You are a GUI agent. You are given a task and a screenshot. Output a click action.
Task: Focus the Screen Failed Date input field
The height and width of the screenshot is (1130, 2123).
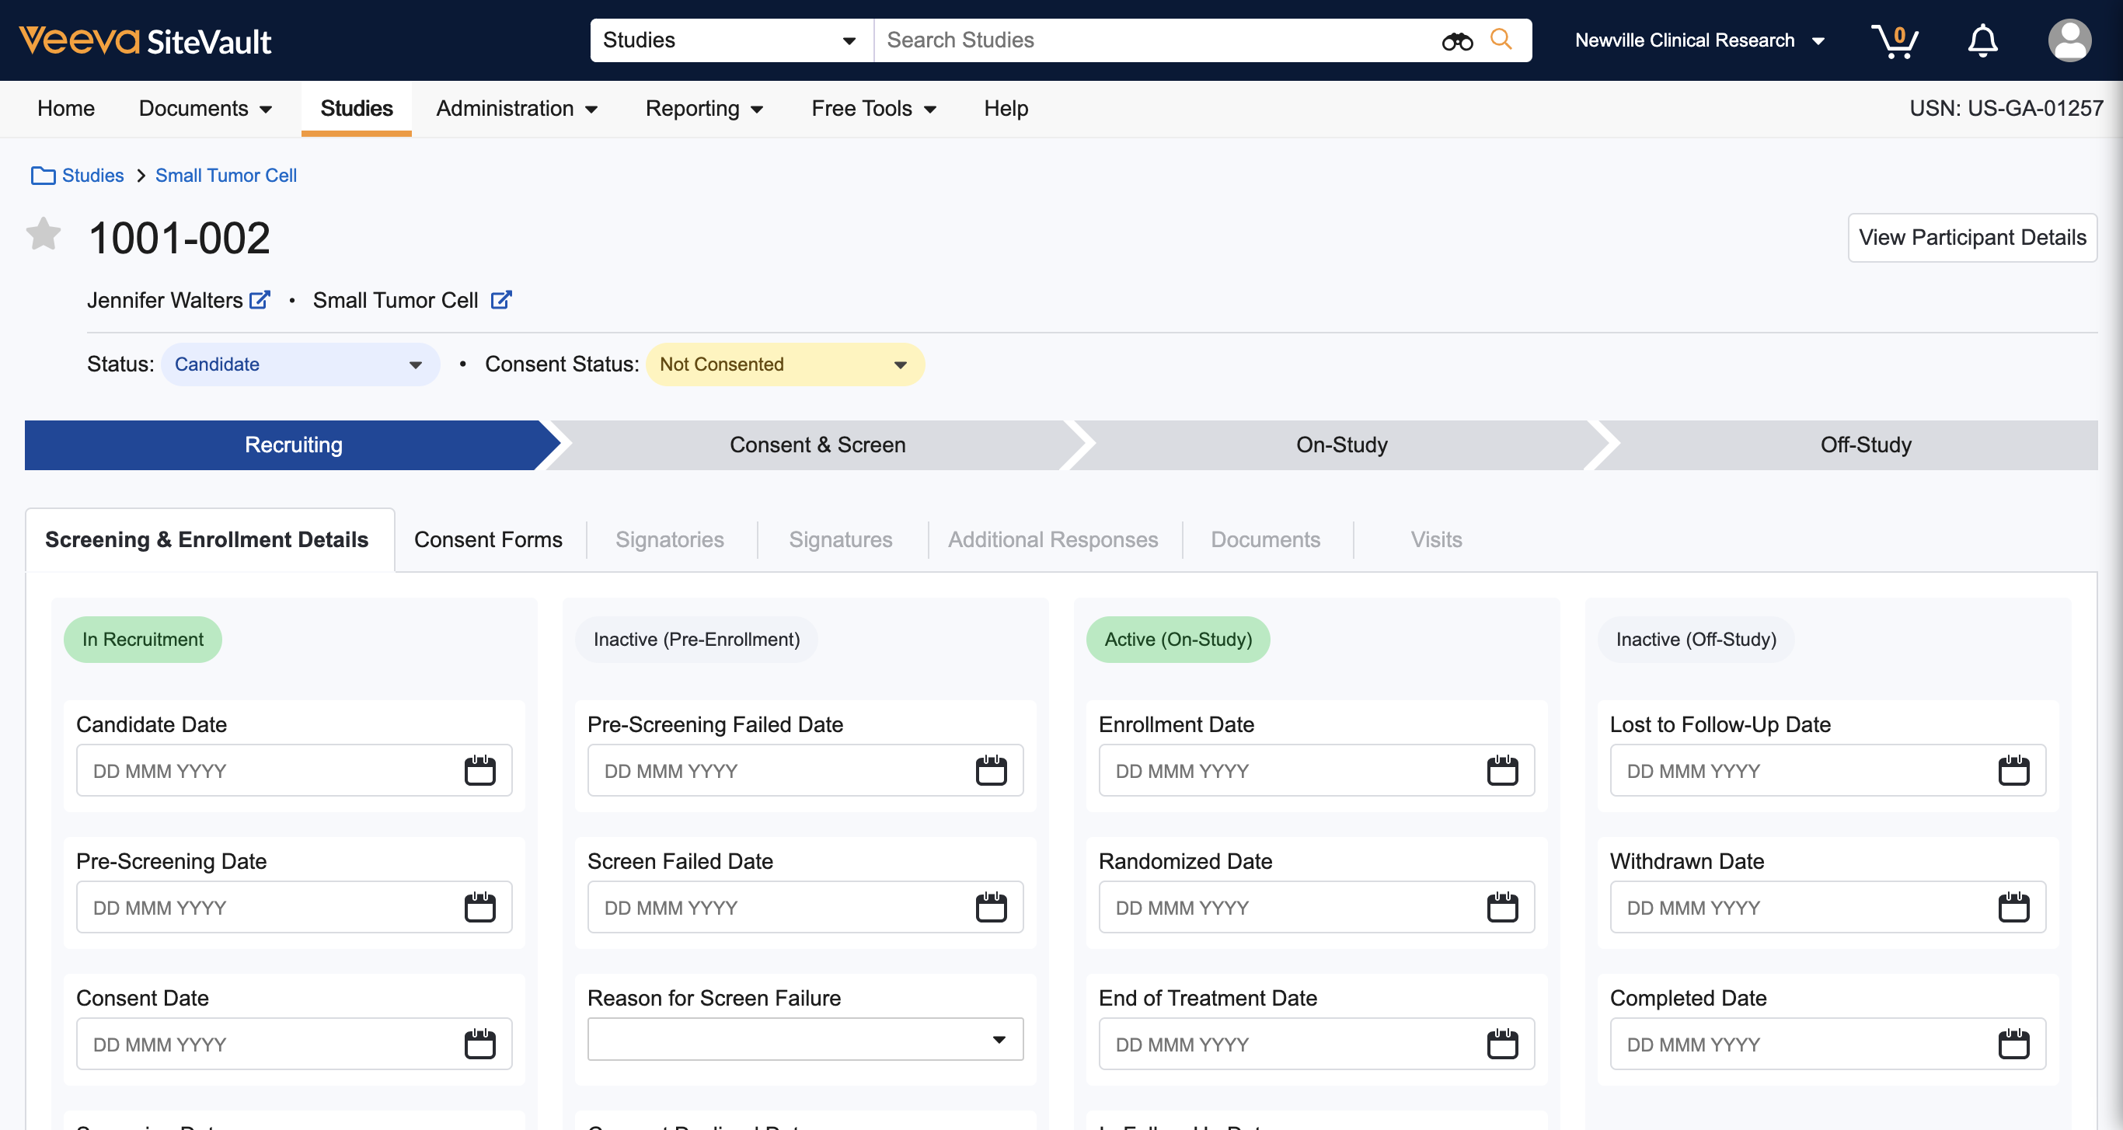click(805, 908)
